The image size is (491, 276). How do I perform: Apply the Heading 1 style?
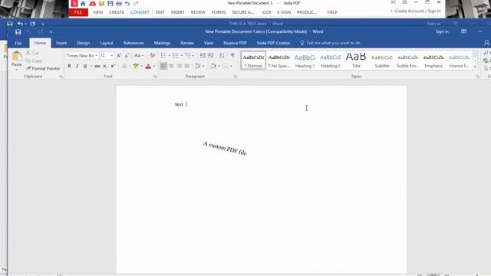305,61
